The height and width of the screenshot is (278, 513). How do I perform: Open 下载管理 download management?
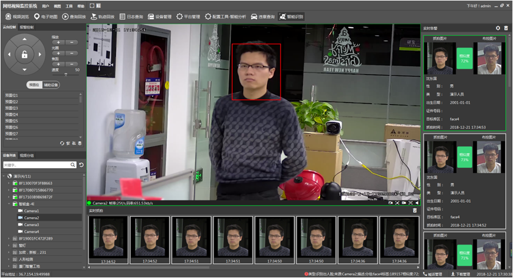tap(461, 274)
